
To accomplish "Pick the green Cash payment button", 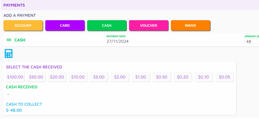I will coord(107,26).
